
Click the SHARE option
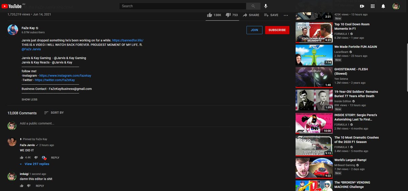pos(251,15)
